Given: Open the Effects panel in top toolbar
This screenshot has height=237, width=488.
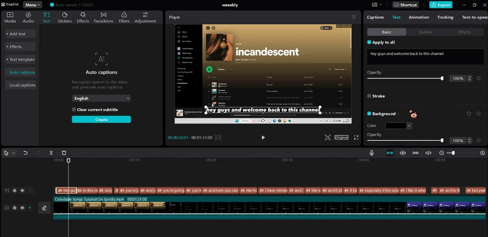Looking at the screenshot, I should (x=83, y=17).
